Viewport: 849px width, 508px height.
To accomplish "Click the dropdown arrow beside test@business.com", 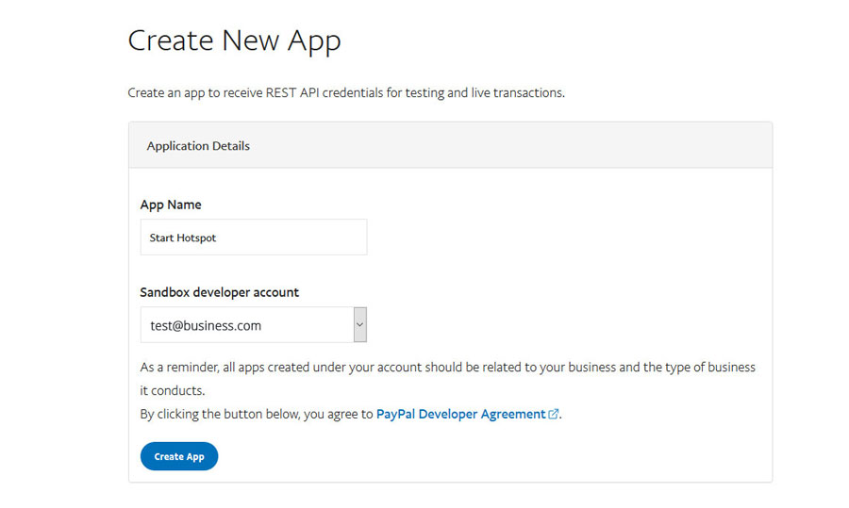I will tap(359, 325).
